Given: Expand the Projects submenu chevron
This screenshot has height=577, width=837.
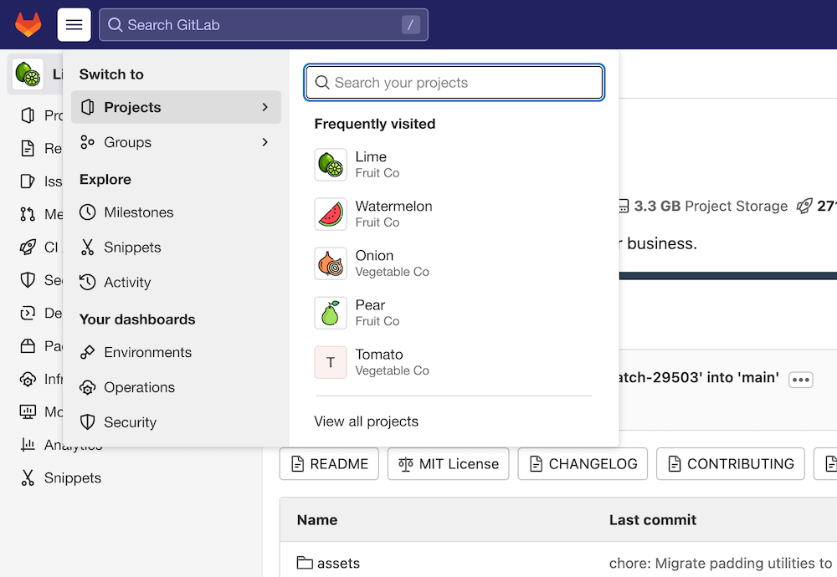Looking at the screenshot, I should tap(265, 107).
